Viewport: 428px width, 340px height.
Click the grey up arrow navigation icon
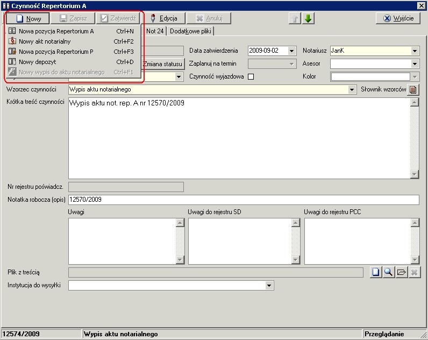tap(295, 18)
